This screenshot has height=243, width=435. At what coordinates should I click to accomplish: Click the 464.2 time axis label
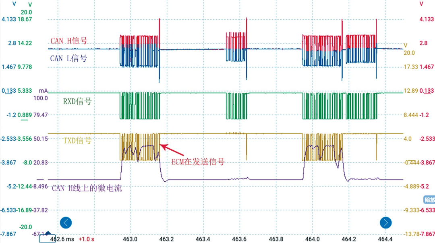click(x=349, y=239)
